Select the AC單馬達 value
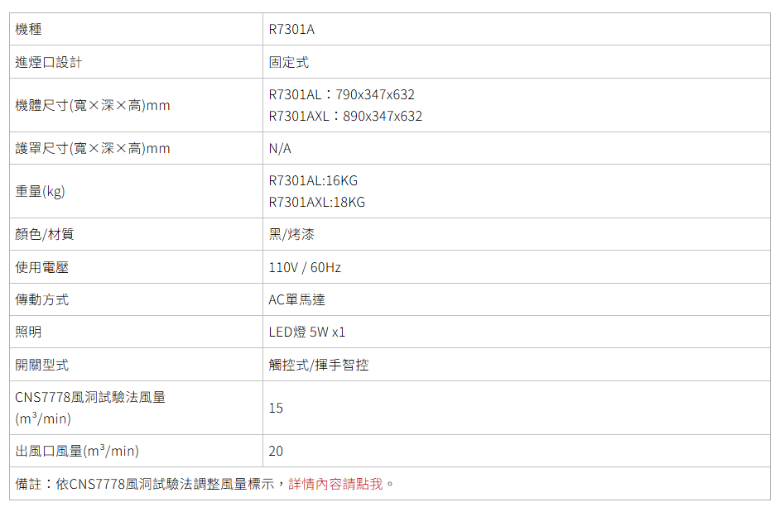Screen dimensions: 780x507 coord(296,300)
